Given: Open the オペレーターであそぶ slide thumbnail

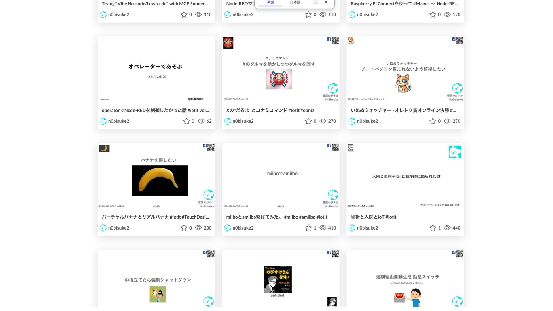Looking at the screenshot, I should [156, 69].
